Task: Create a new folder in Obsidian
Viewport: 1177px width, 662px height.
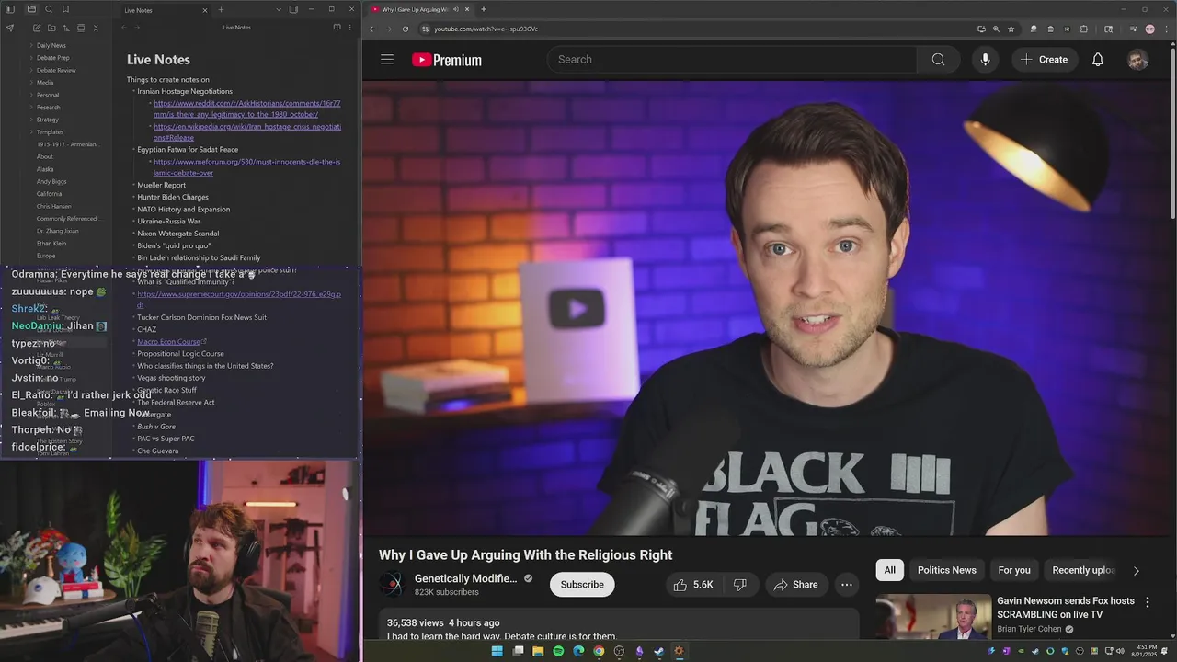Action: tap(51, 28)
